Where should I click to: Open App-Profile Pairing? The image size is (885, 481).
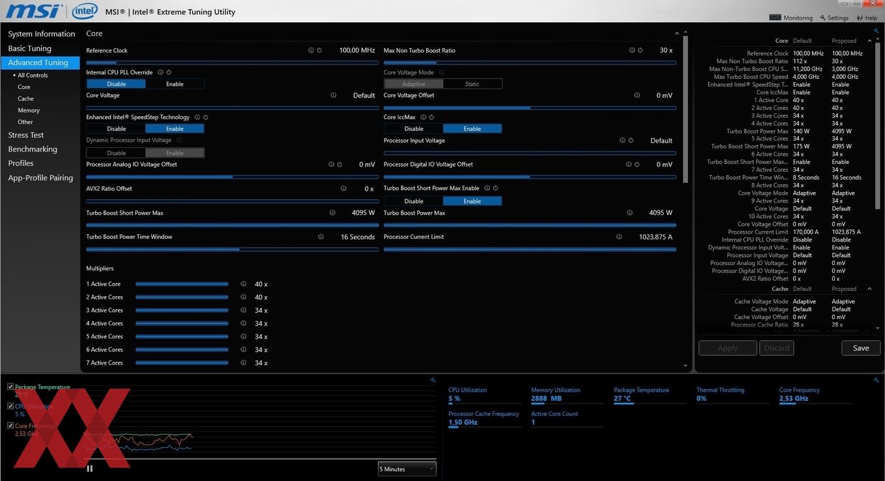click(40, 178)
